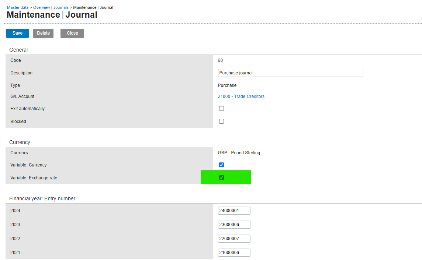Click the 2022 entry number field
The width and height of the screenshot is (422, 260).
(234, 239)
